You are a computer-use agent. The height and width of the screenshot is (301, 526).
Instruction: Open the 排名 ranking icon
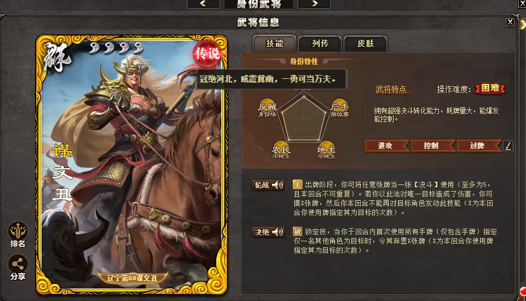coord(18,235)
